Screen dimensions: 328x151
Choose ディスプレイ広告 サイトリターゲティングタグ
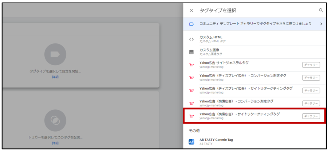point(254,90)
